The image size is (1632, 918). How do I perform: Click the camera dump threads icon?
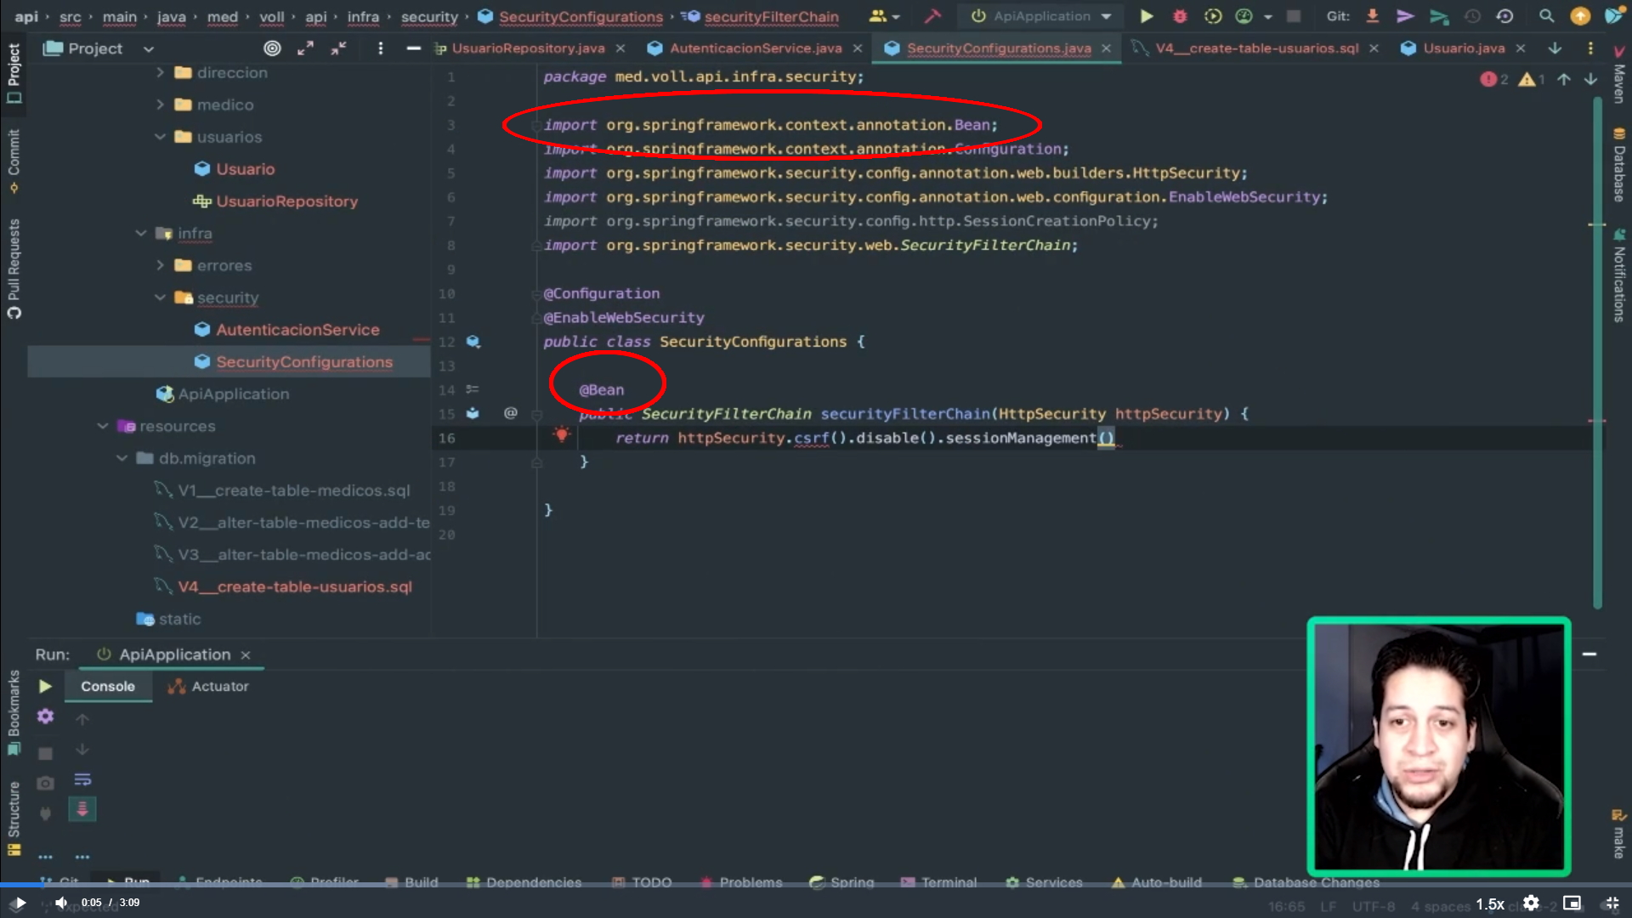coord(45,783)
